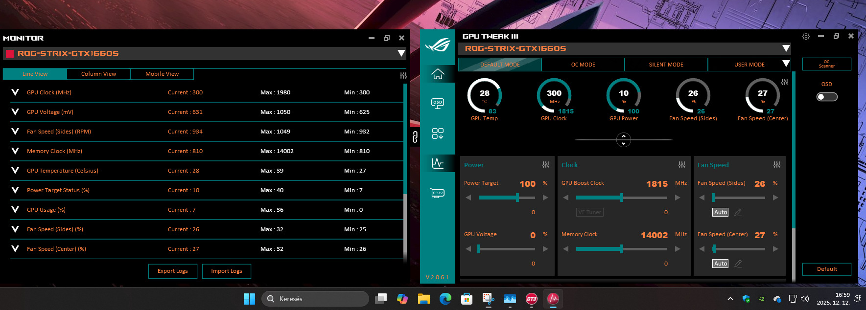Expand the GPU Temperature (Celsius) row
Screen dimensions: 866x310
15,171
